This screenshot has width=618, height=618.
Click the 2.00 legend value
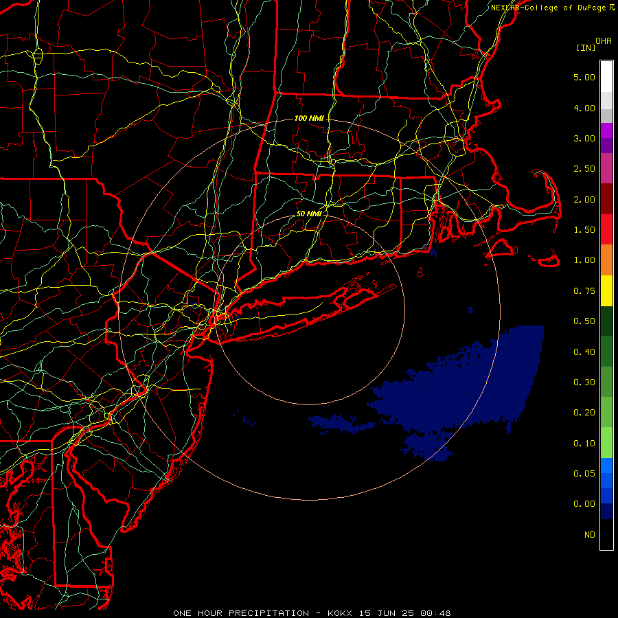pos(584,199)
